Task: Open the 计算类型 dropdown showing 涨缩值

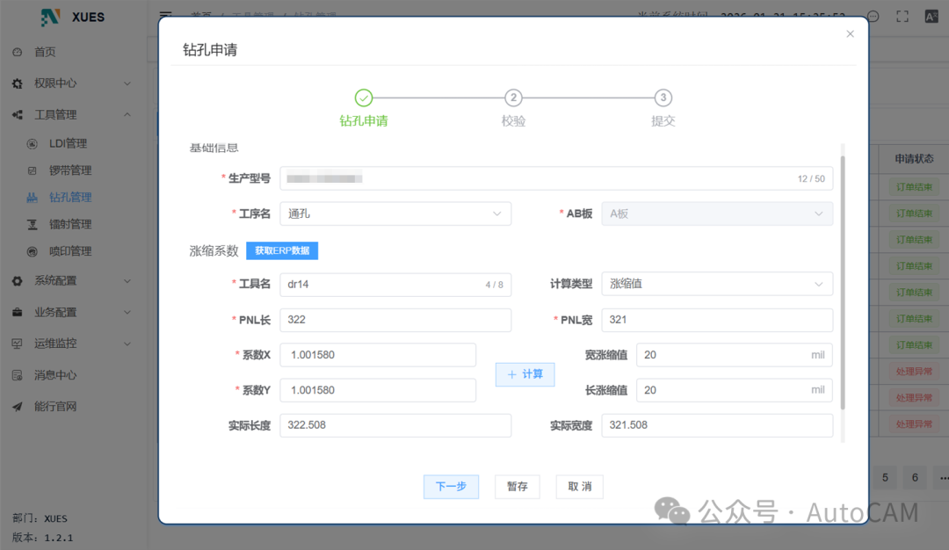Action: [x=717, y=283]
